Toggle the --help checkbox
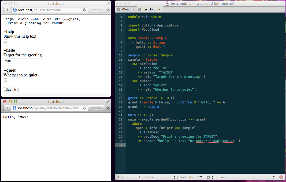 point(6,41)
